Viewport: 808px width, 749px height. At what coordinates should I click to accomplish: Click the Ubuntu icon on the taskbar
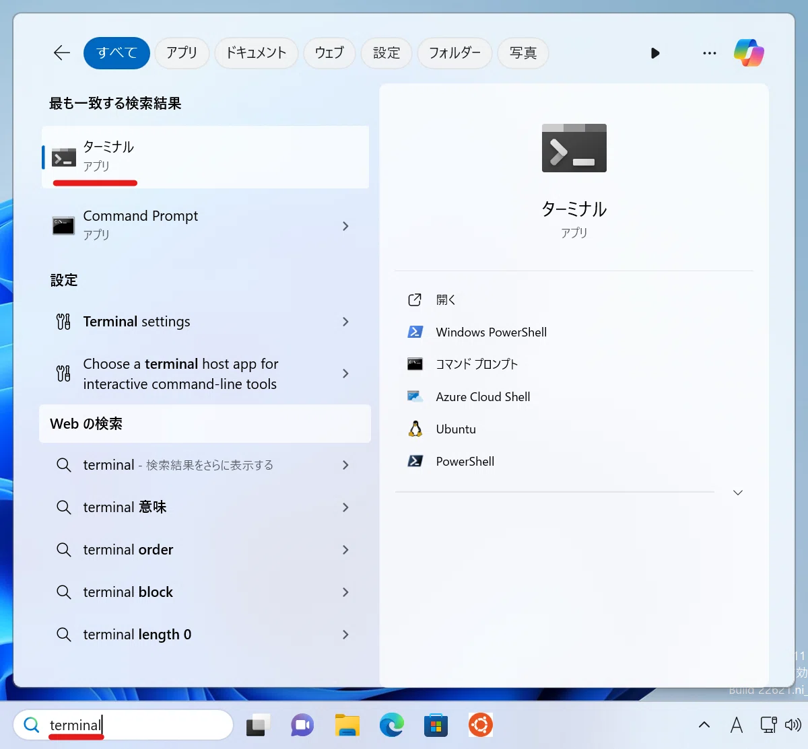[x=480, y=725]
